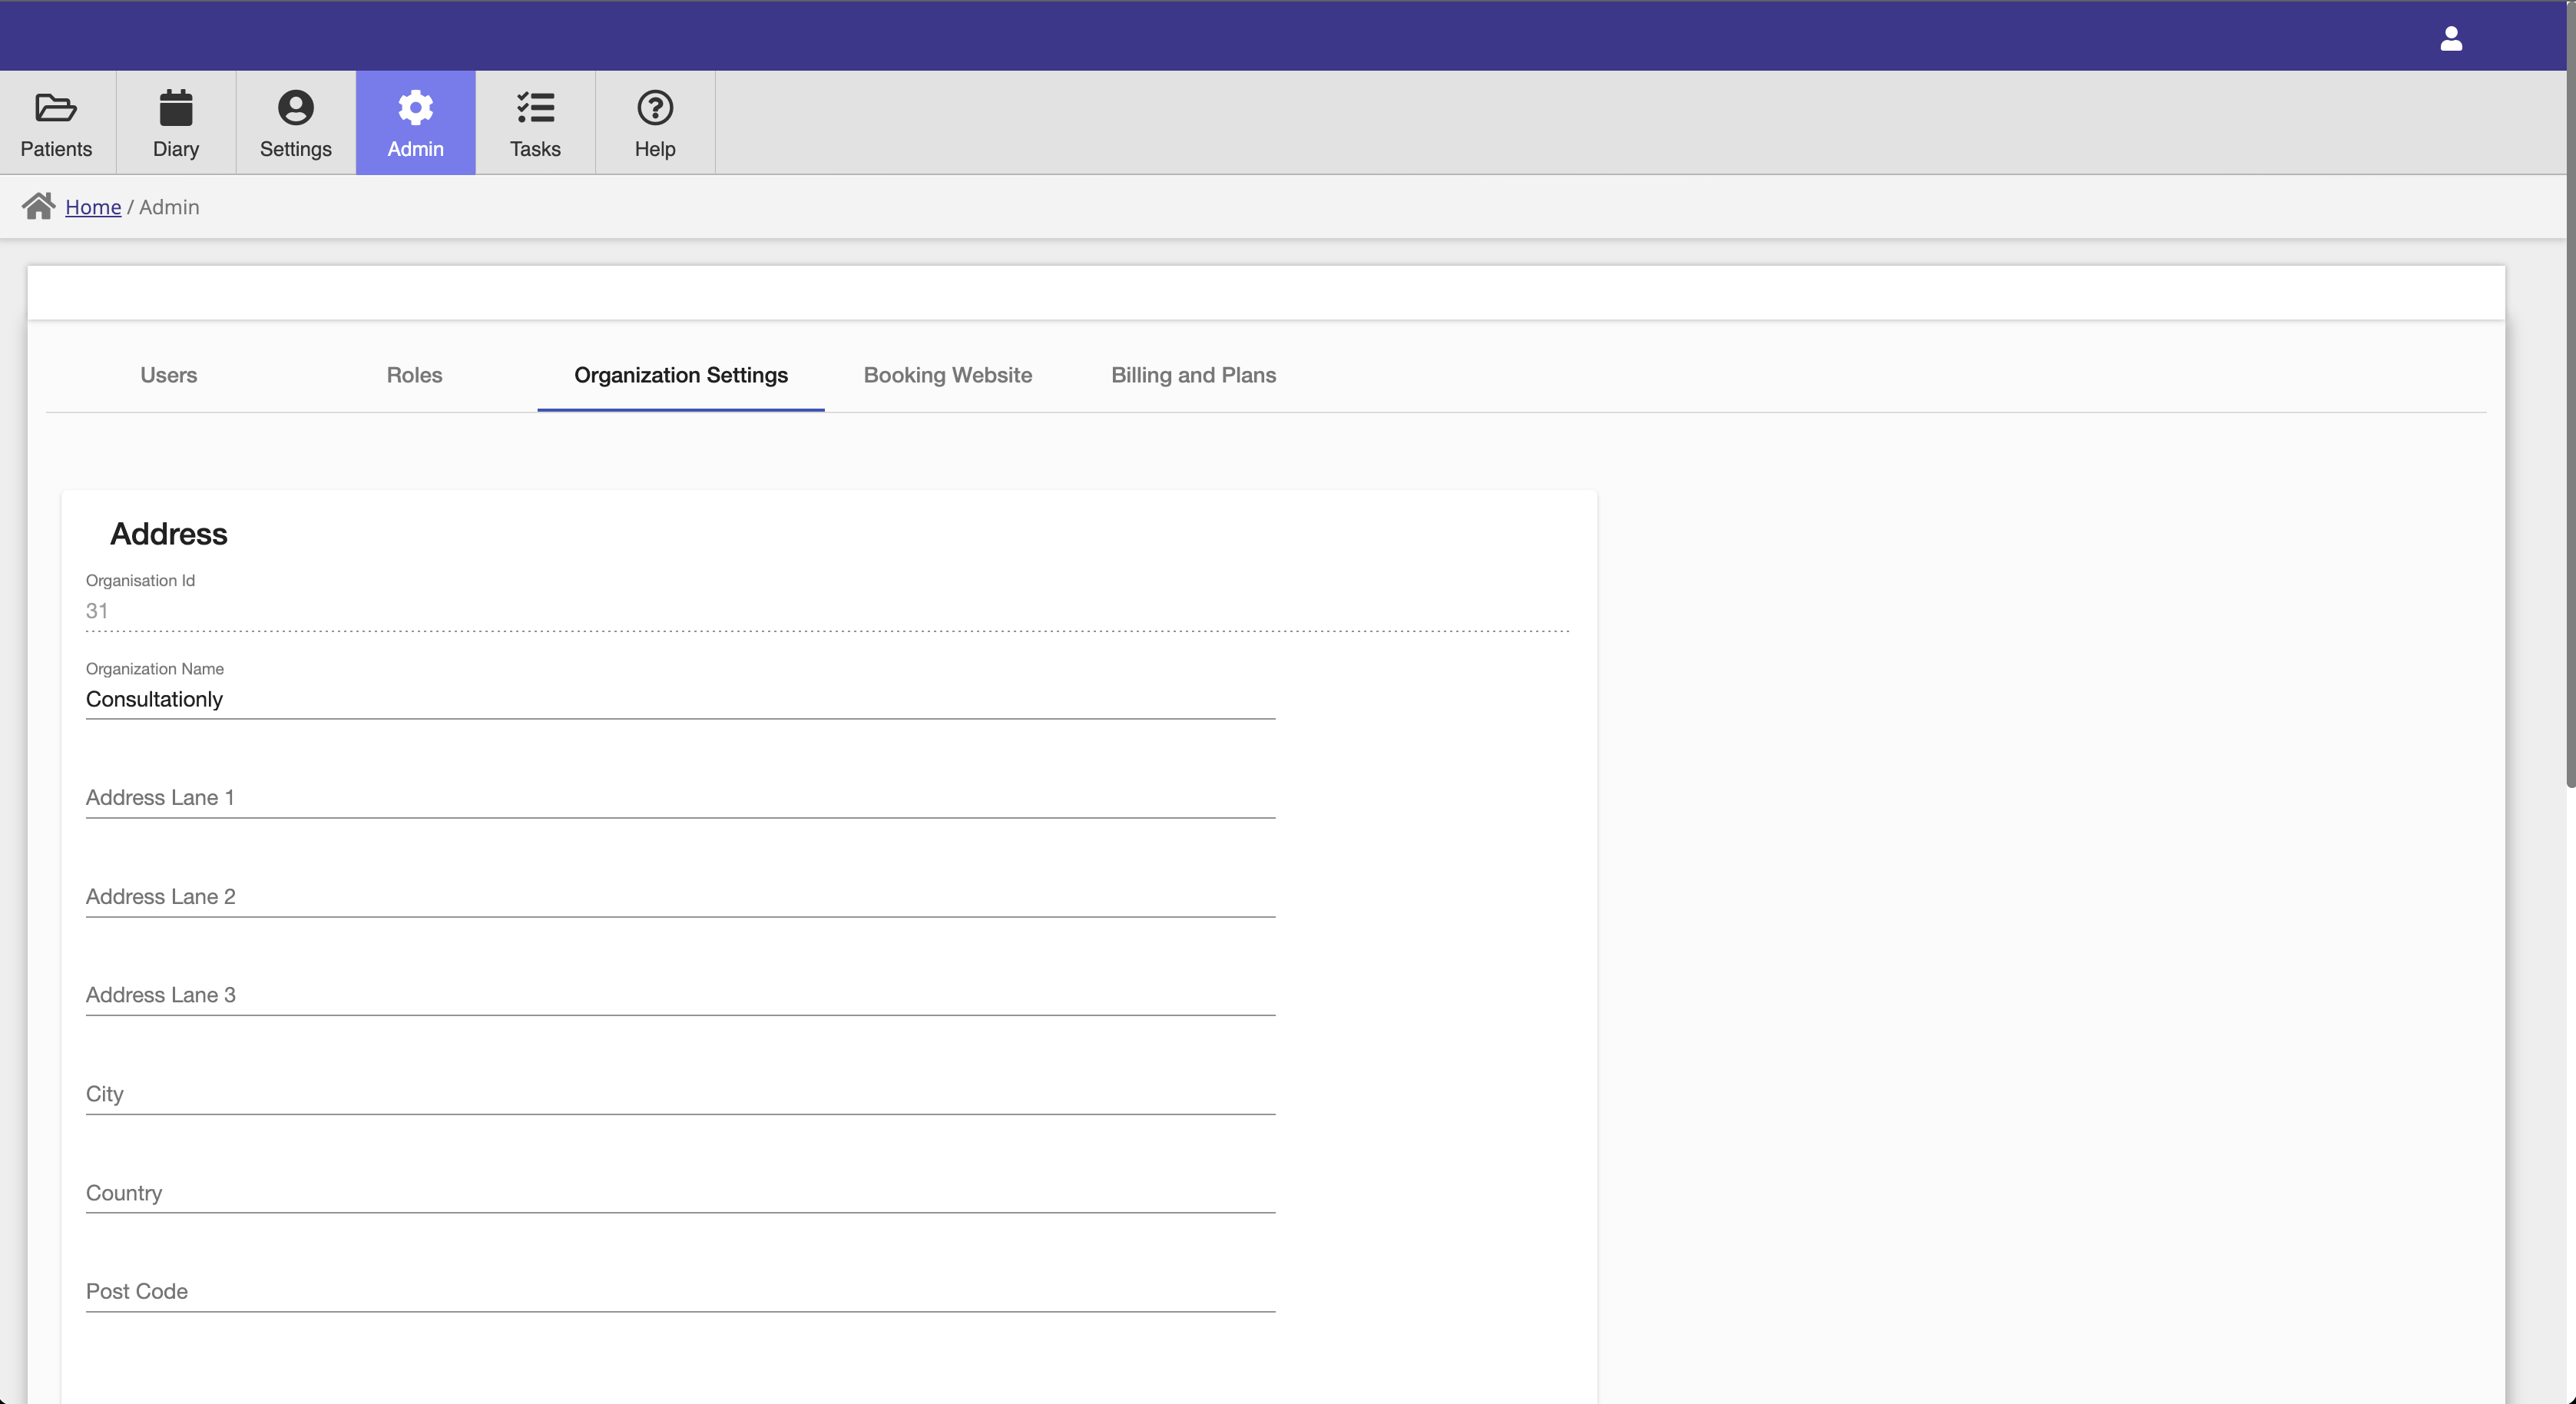Click the Country input field
The image size is (2576, 1404).
point(681,1193)
